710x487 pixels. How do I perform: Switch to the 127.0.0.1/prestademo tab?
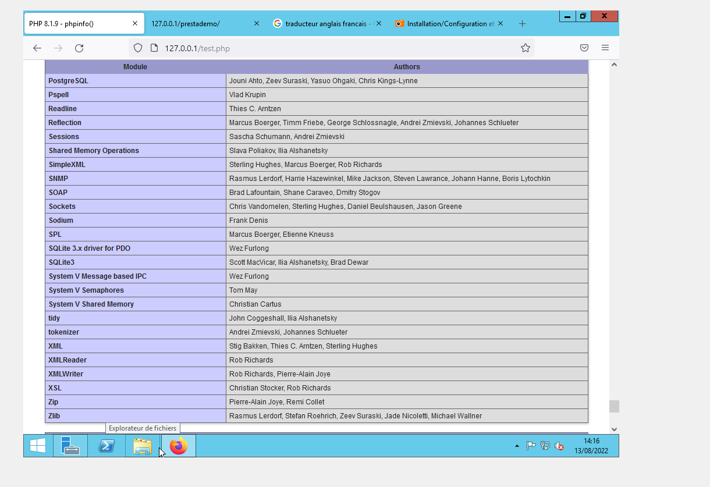coord(205,24)
